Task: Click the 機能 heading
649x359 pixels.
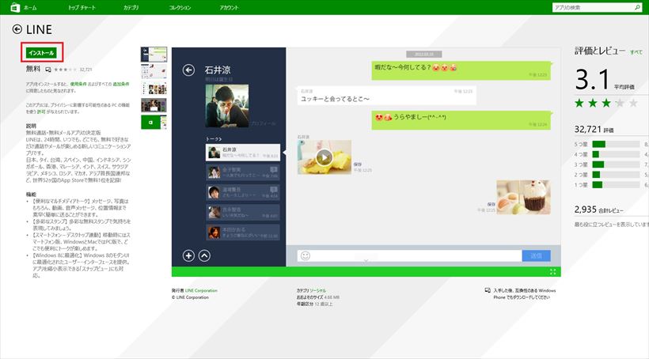Action: 31,195
